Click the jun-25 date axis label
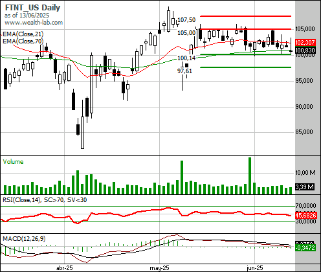321x272 pixels. coord(255,268)
